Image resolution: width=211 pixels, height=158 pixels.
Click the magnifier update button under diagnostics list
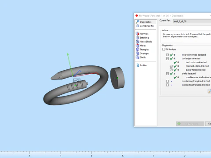pyautogui.click(x=209, y=91)
